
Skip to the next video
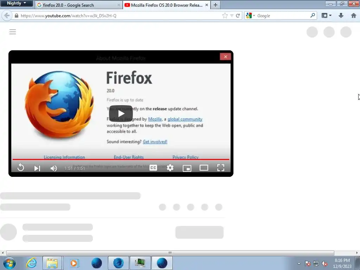[37, 168]
